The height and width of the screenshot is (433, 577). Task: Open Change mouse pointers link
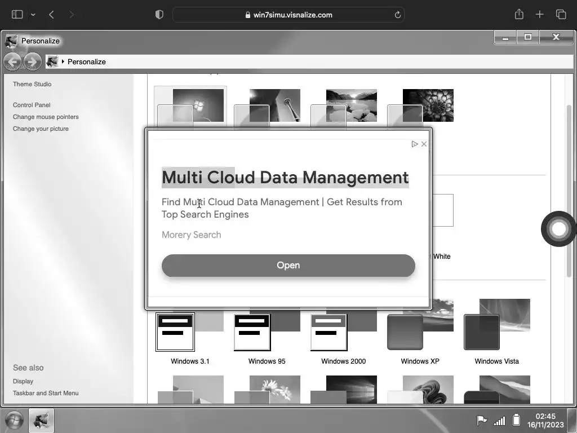(x=46, y=117)
